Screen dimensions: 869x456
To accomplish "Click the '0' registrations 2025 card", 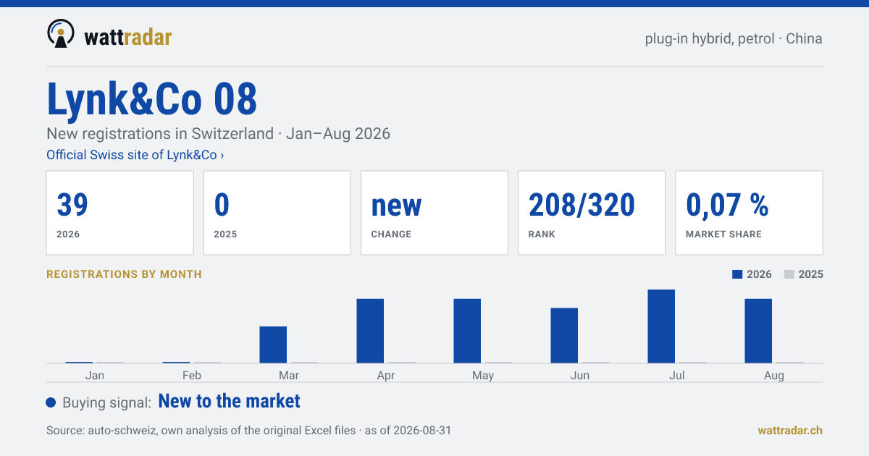I will coord(277,213).
